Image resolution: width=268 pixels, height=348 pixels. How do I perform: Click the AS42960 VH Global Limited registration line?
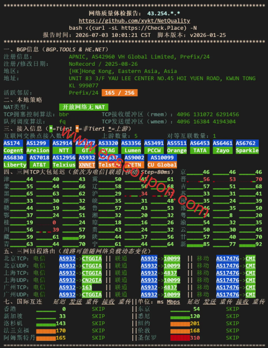[x=139, y=57]
